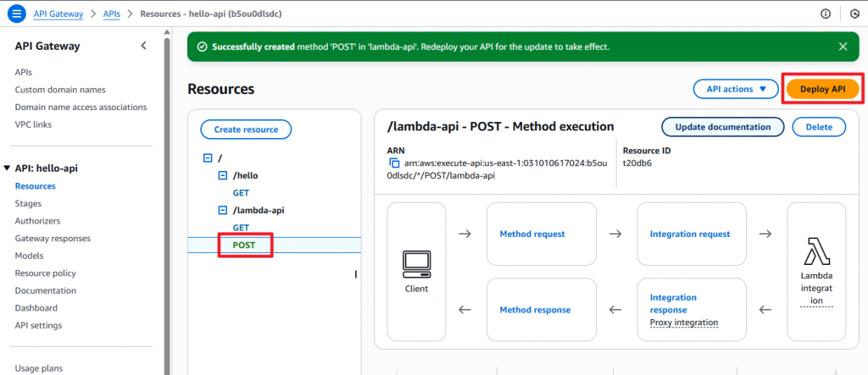Open Gateway responses in sidebar
This screenshot has height=375, width=868.
[53, 239]
